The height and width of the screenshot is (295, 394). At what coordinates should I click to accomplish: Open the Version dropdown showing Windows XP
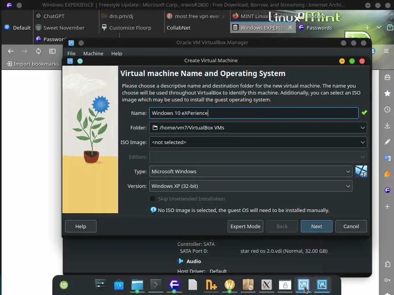pyautogui.click(x=250, y=186)
